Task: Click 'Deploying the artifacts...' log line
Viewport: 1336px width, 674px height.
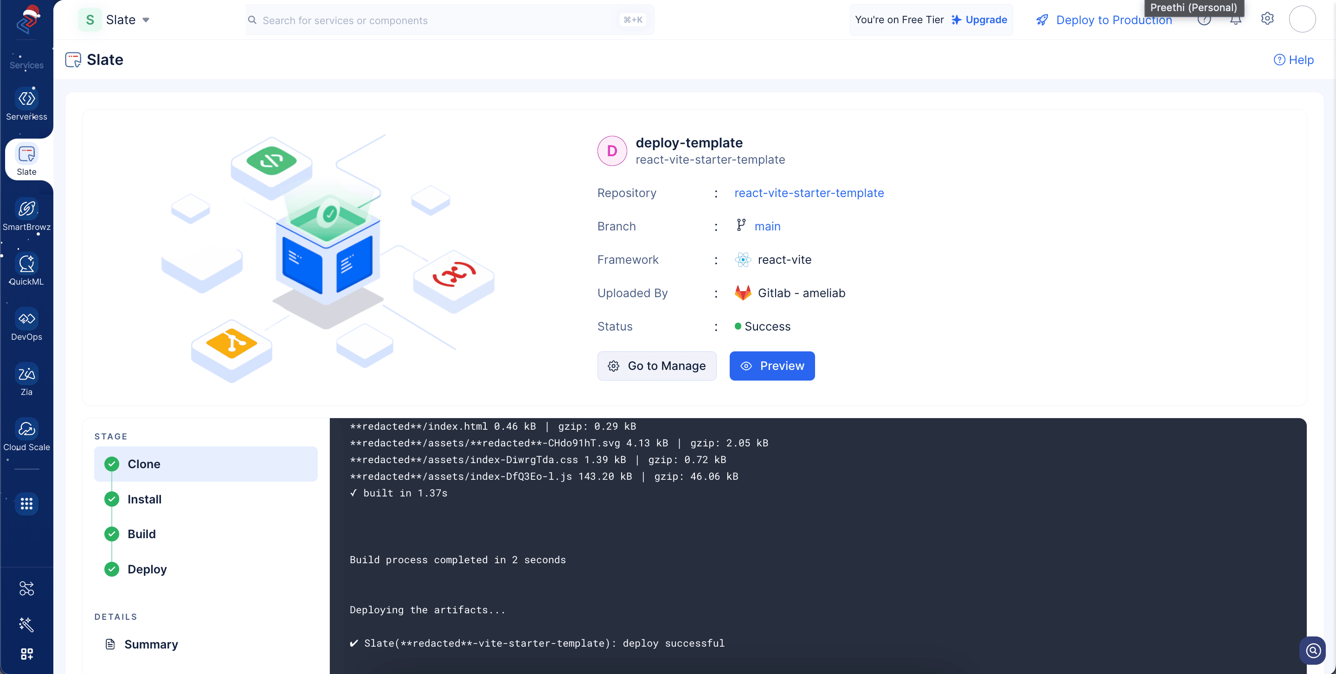Action: [427, 610]
